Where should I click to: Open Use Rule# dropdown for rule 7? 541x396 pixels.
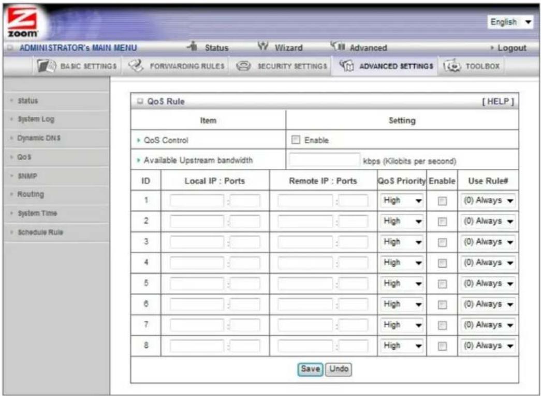click(x=488, y=325)
